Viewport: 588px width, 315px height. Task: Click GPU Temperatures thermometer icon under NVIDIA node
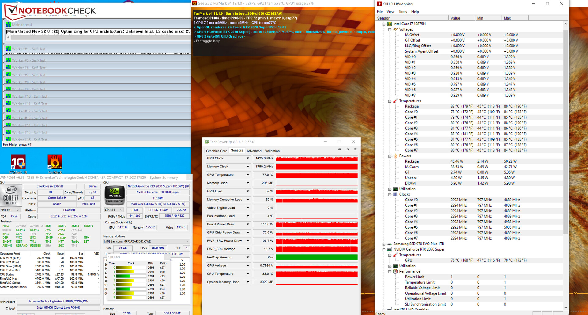coord(395,255)
